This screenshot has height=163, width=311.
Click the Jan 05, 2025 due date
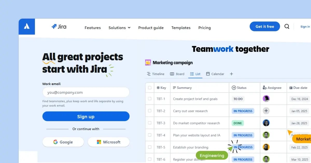299,111
